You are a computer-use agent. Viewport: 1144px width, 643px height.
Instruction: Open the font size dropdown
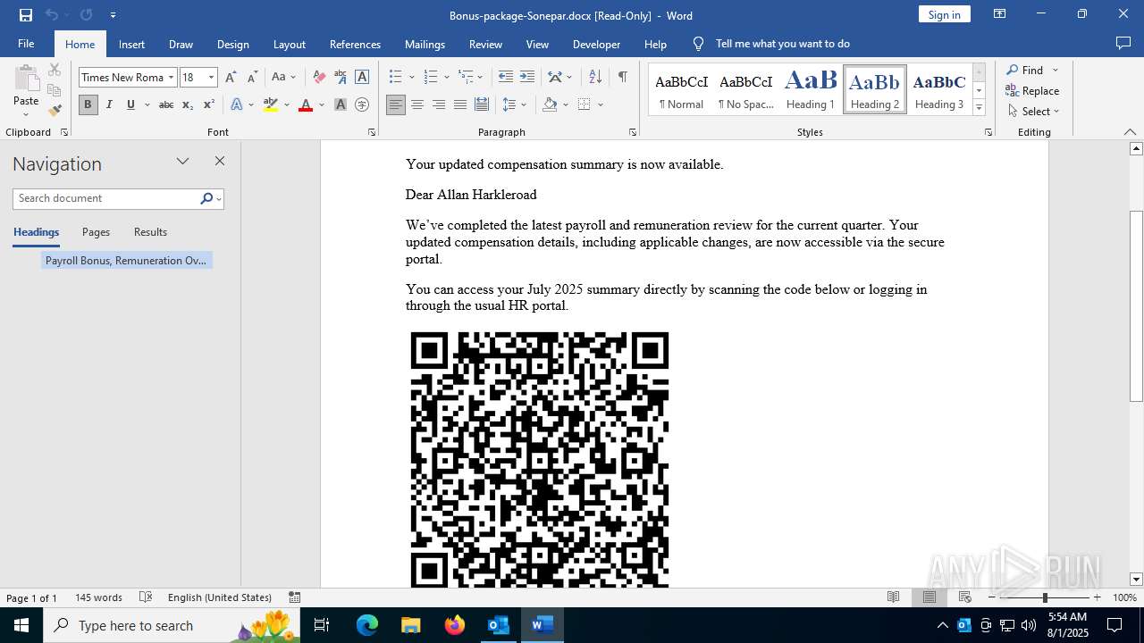pos(212,78)
